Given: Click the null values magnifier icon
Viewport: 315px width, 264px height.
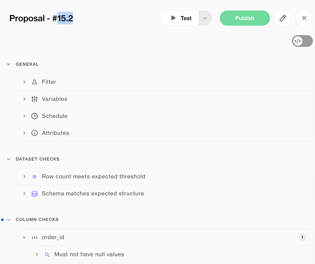Looking at the screenshot, I should (x=47, y=254).
